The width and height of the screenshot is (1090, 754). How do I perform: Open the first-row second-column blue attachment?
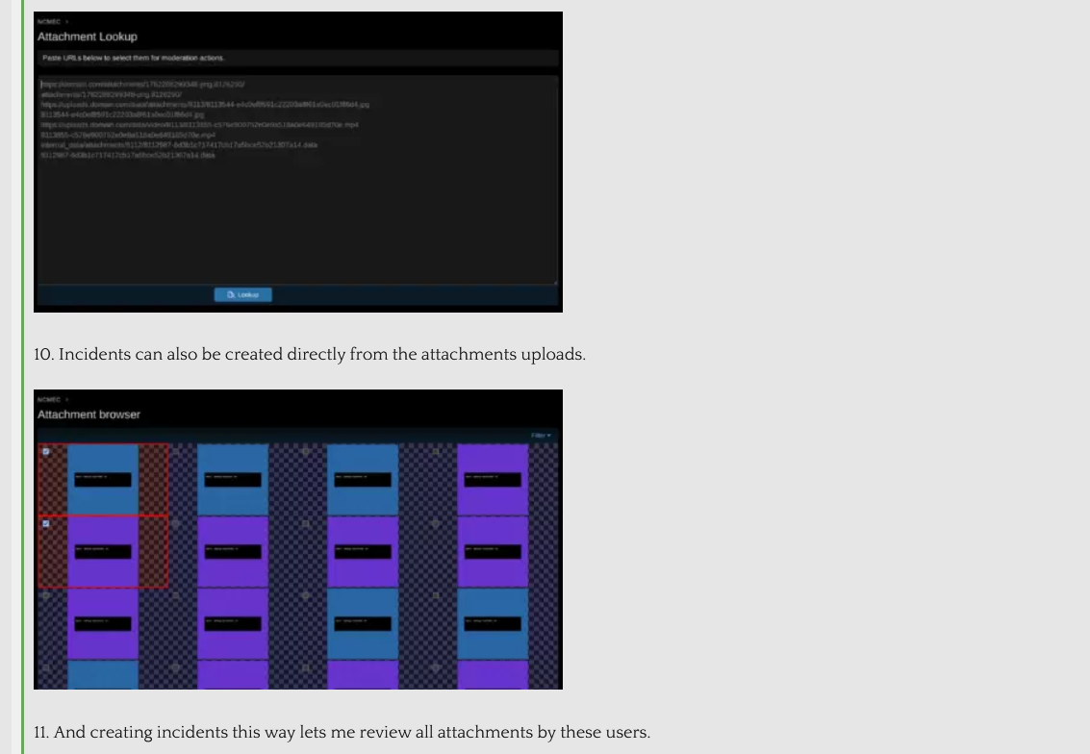(x=233, y=479)
